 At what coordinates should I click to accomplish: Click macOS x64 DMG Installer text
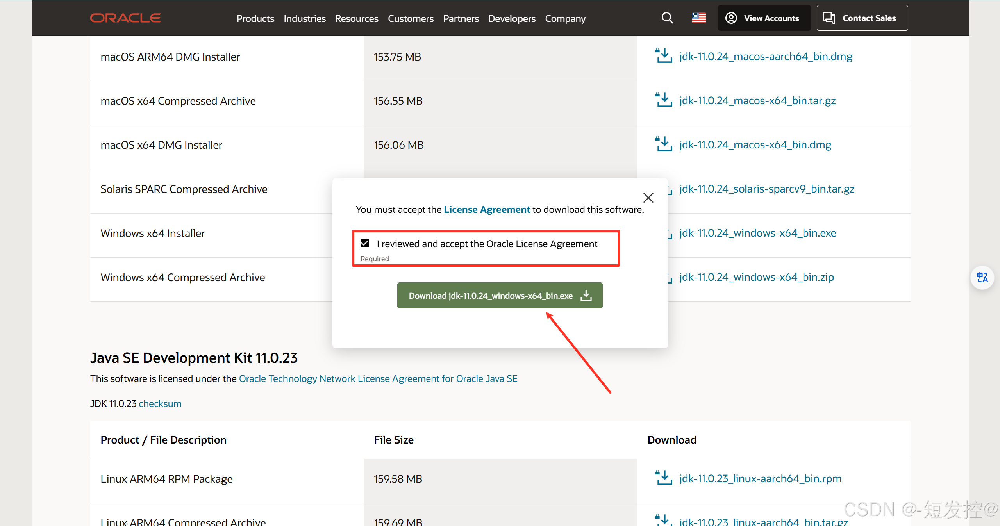161,145
